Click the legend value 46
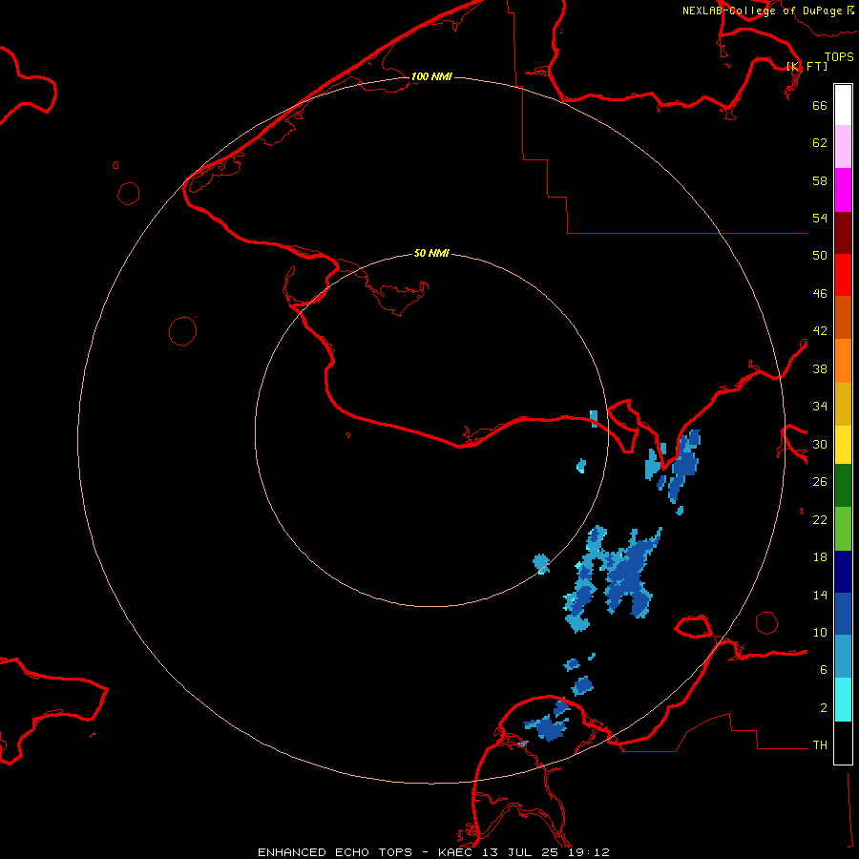 820,294
